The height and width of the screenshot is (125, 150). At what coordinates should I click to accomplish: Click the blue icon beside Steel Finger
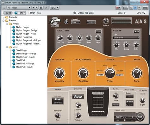(x=14, y=50)
